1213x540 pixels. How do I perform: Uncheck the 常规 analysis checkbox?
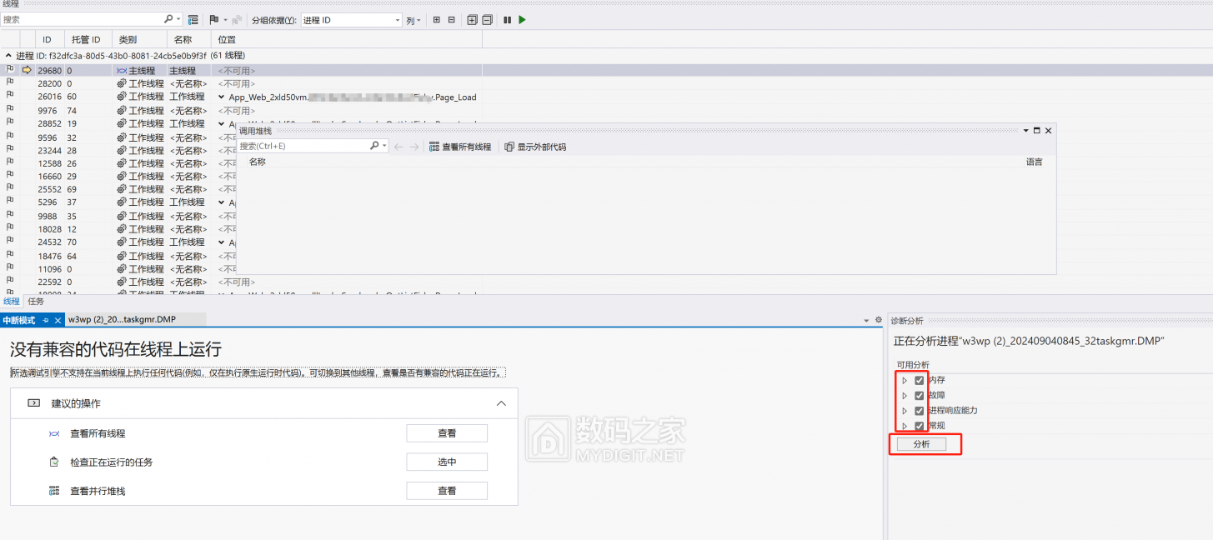pos(920,426)
